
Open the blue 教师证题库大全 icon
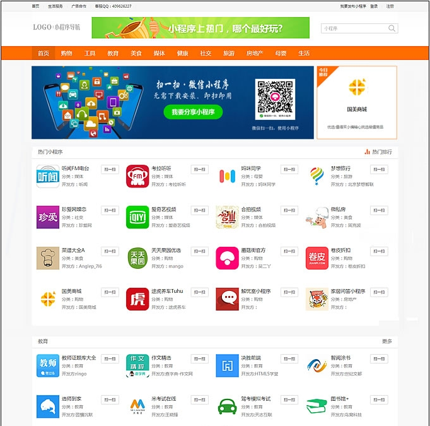point(48,365)
